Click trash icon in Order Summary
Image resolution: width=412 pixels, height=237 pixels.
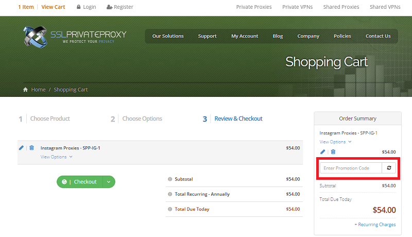[x=333, y=151]
